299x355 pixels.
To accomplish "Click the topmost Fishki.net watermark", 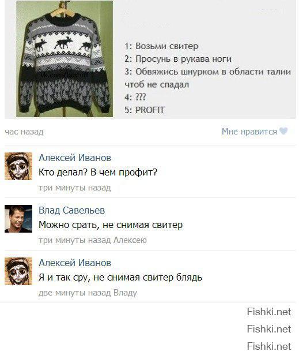I will tap(269, 312).
